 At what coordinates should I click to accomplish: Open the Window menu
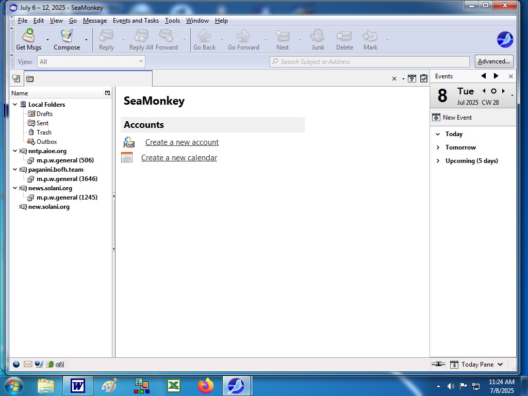[x=197, y=21]
